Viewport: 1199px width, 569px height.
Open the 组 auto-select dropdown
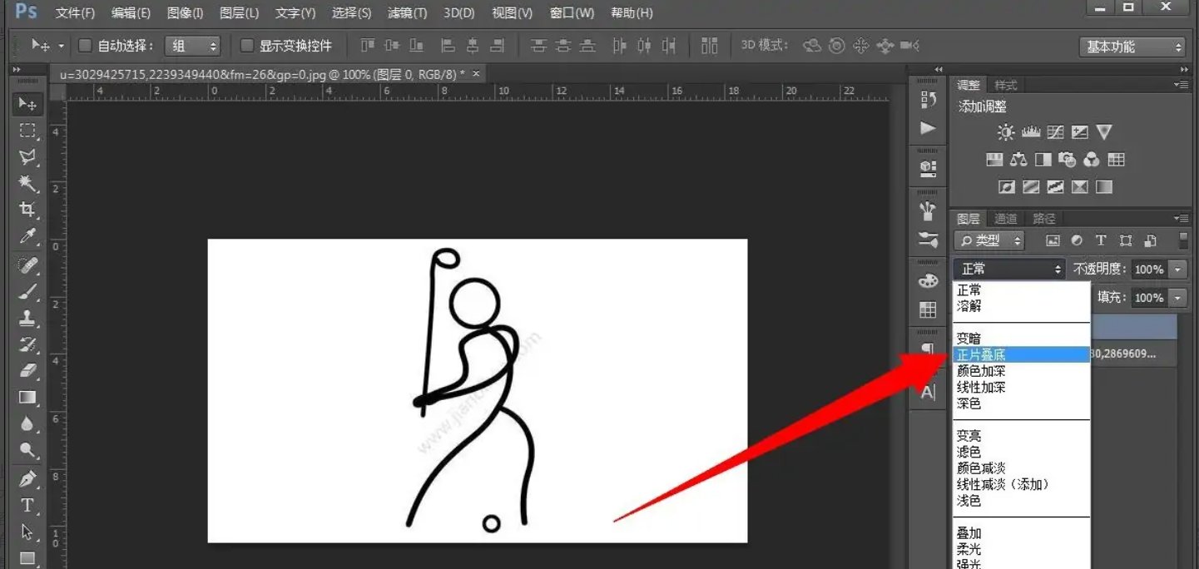191,46
